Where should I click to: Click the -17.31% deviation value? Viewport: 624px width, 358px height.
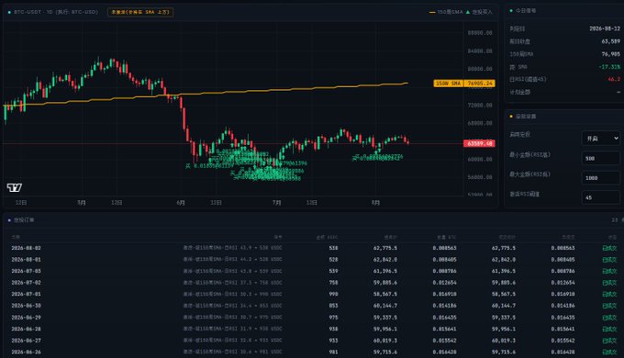pos(609,66)
